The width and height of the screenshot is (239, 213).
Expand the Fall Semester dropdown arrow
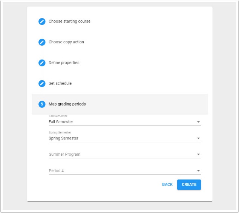click(x=198, y=122)
